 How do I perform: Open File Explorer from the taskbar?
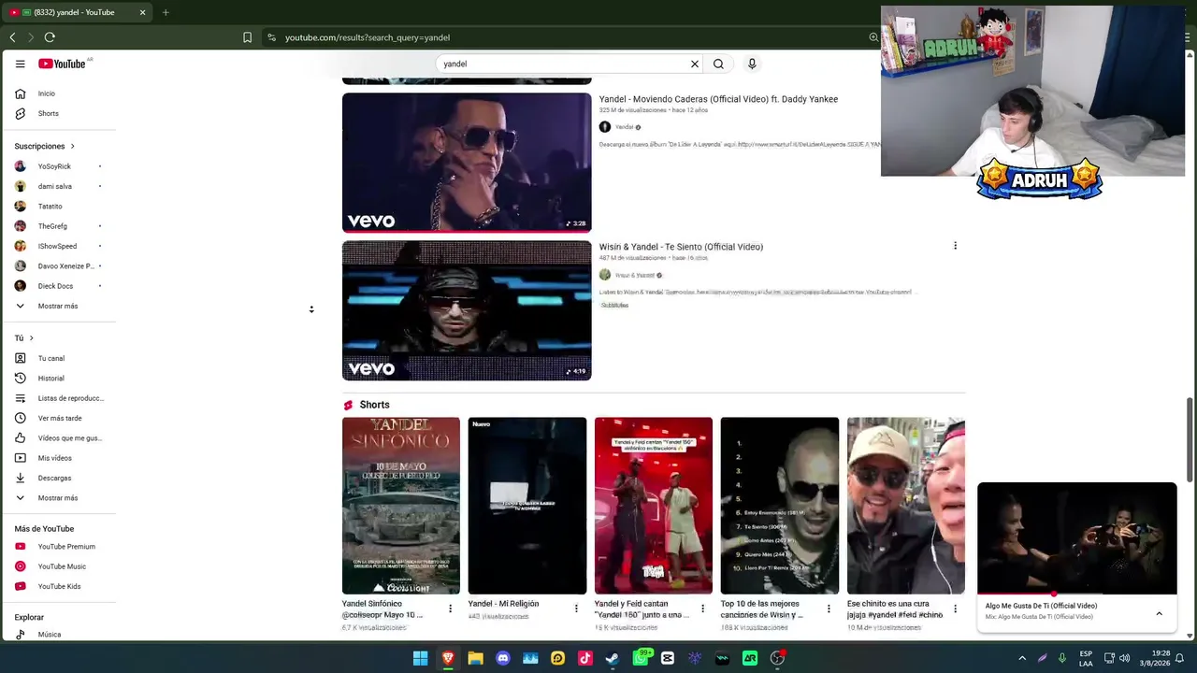pyautogui.click(x=475, y=658)
